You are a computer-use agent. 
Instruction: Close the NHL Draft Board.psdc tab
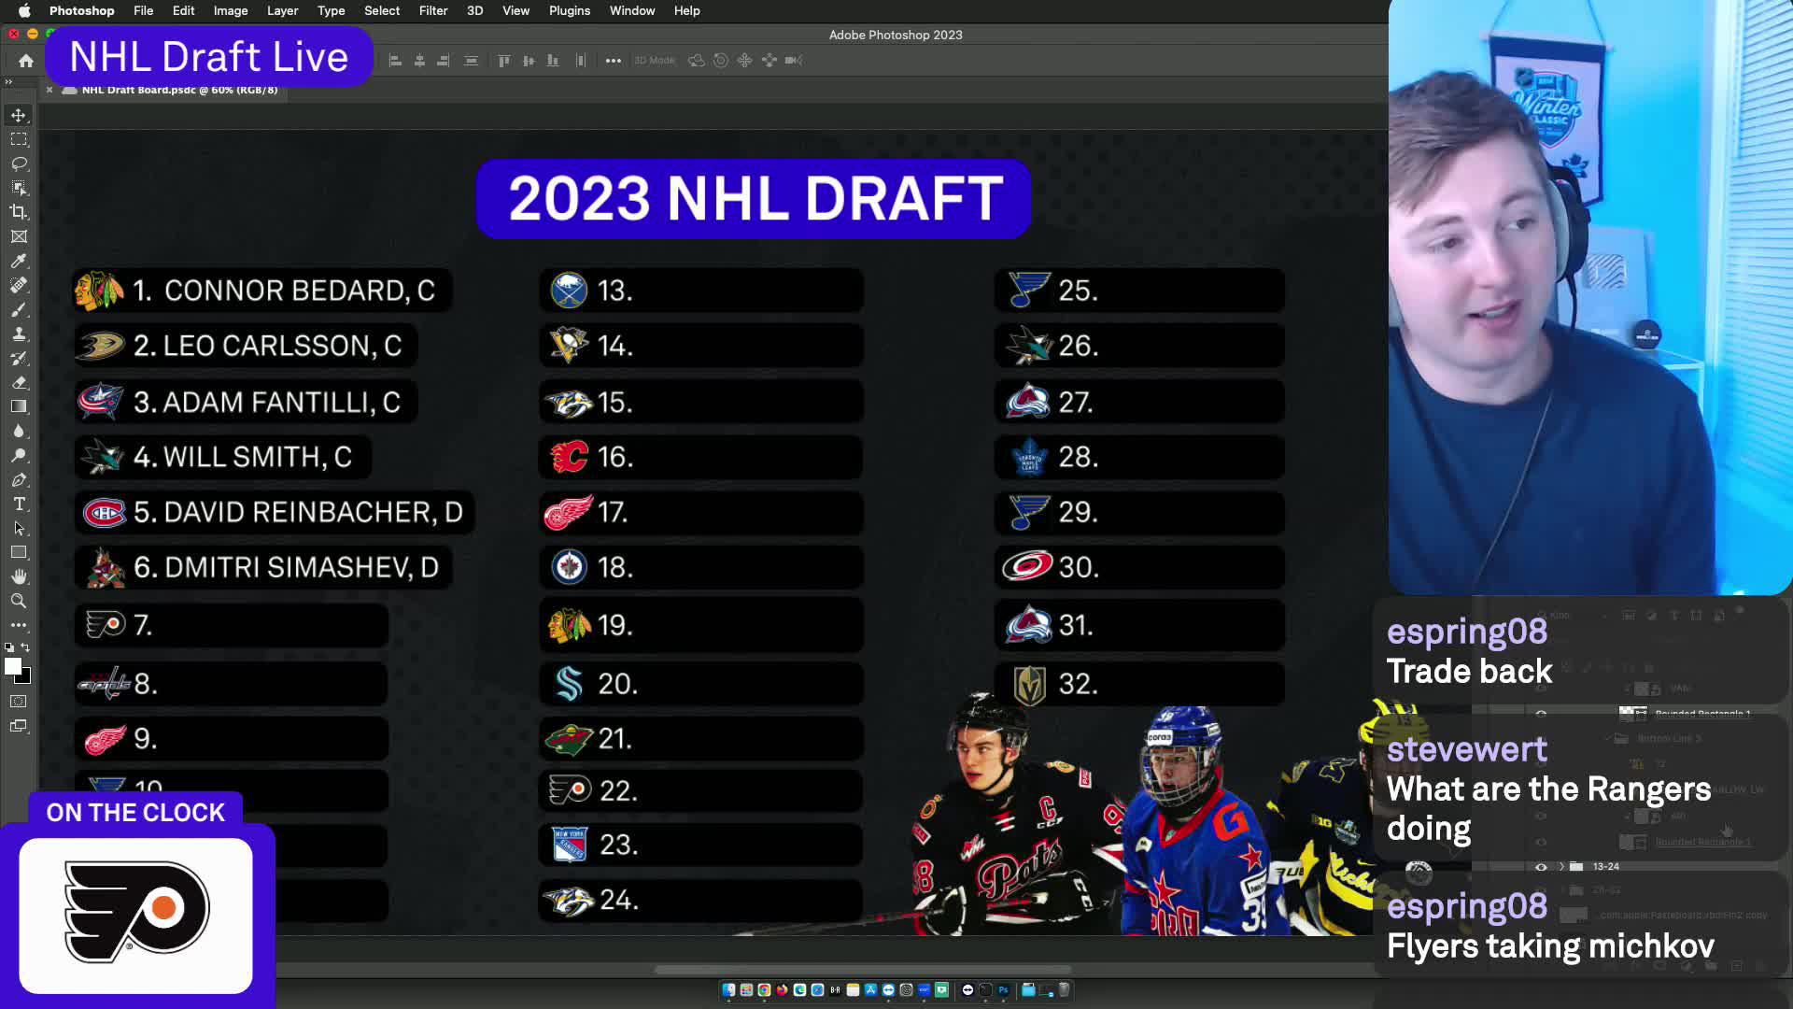(x=49, y=90)
